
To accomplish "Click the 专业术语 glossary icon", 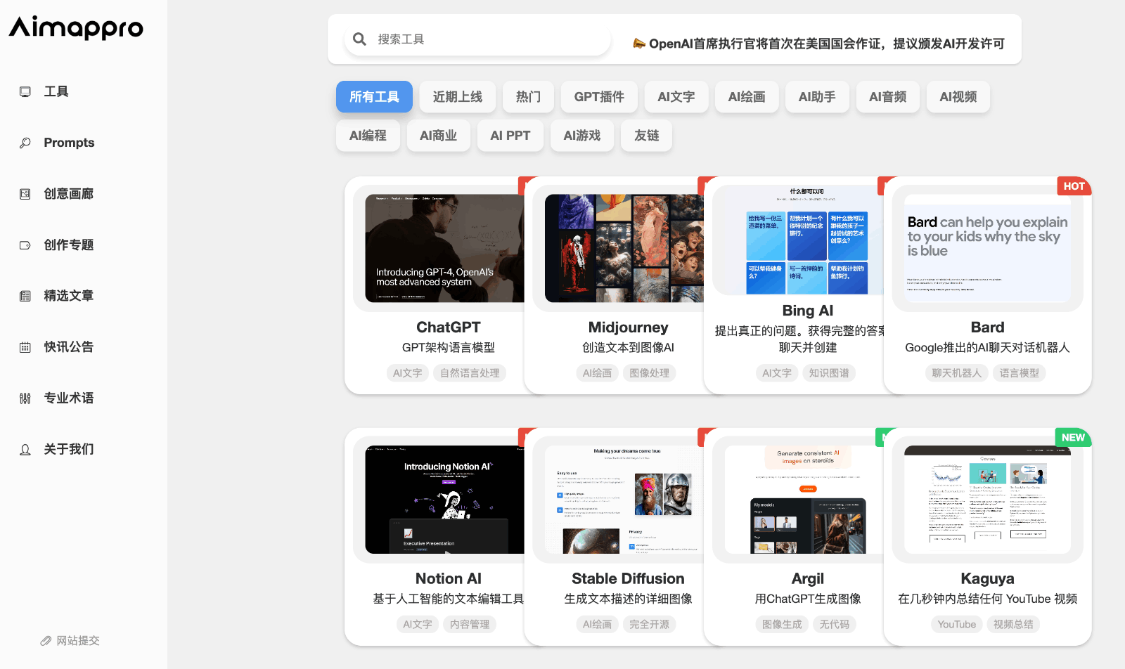I will coord(25,398).
